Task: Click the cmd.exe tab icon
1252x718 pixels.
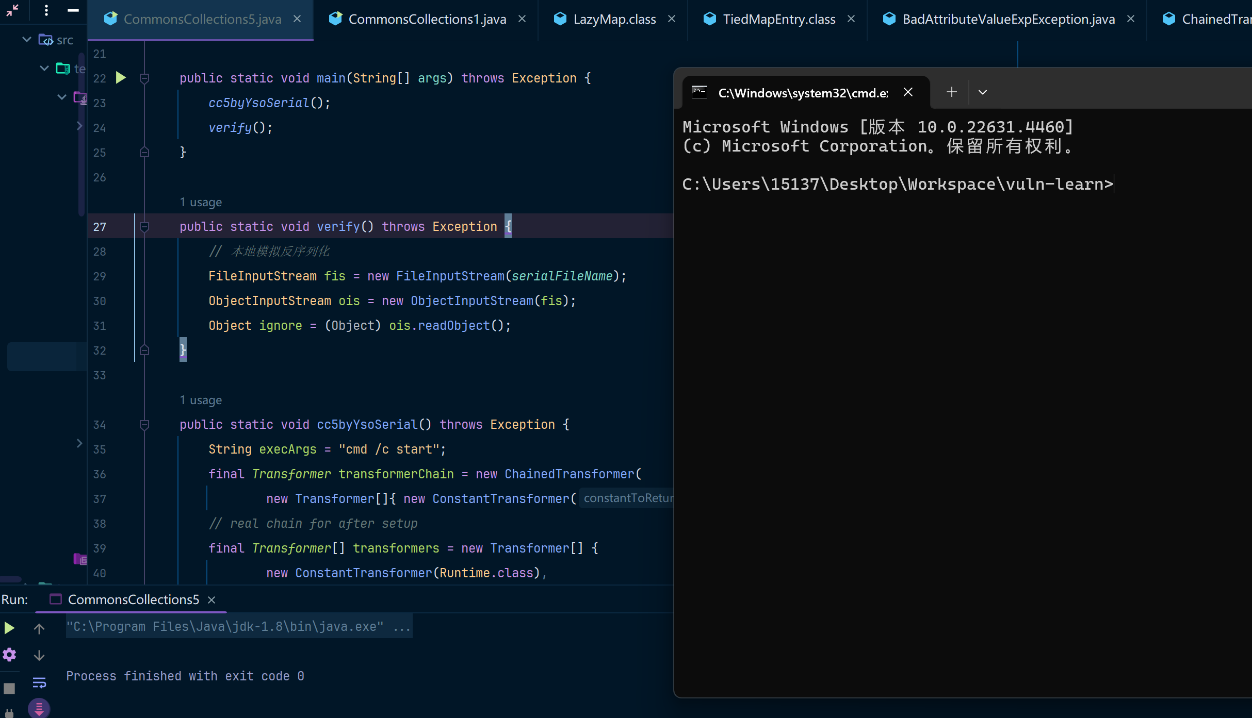Action: (700, 92)
